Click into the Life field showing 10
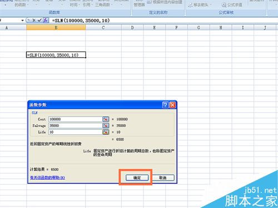Image resolution: width=278 pixels, height=208 pixels. (x=75, y=132)
